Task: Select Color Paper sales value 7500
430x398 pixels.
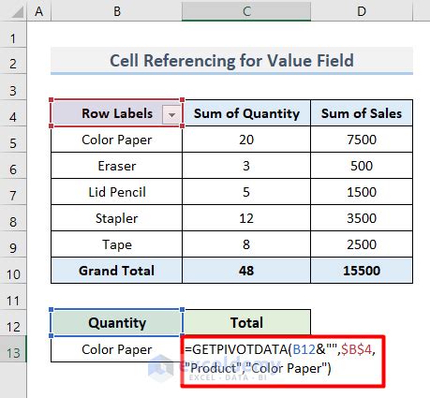Action: pyautogui.click(x=362, y=140)
